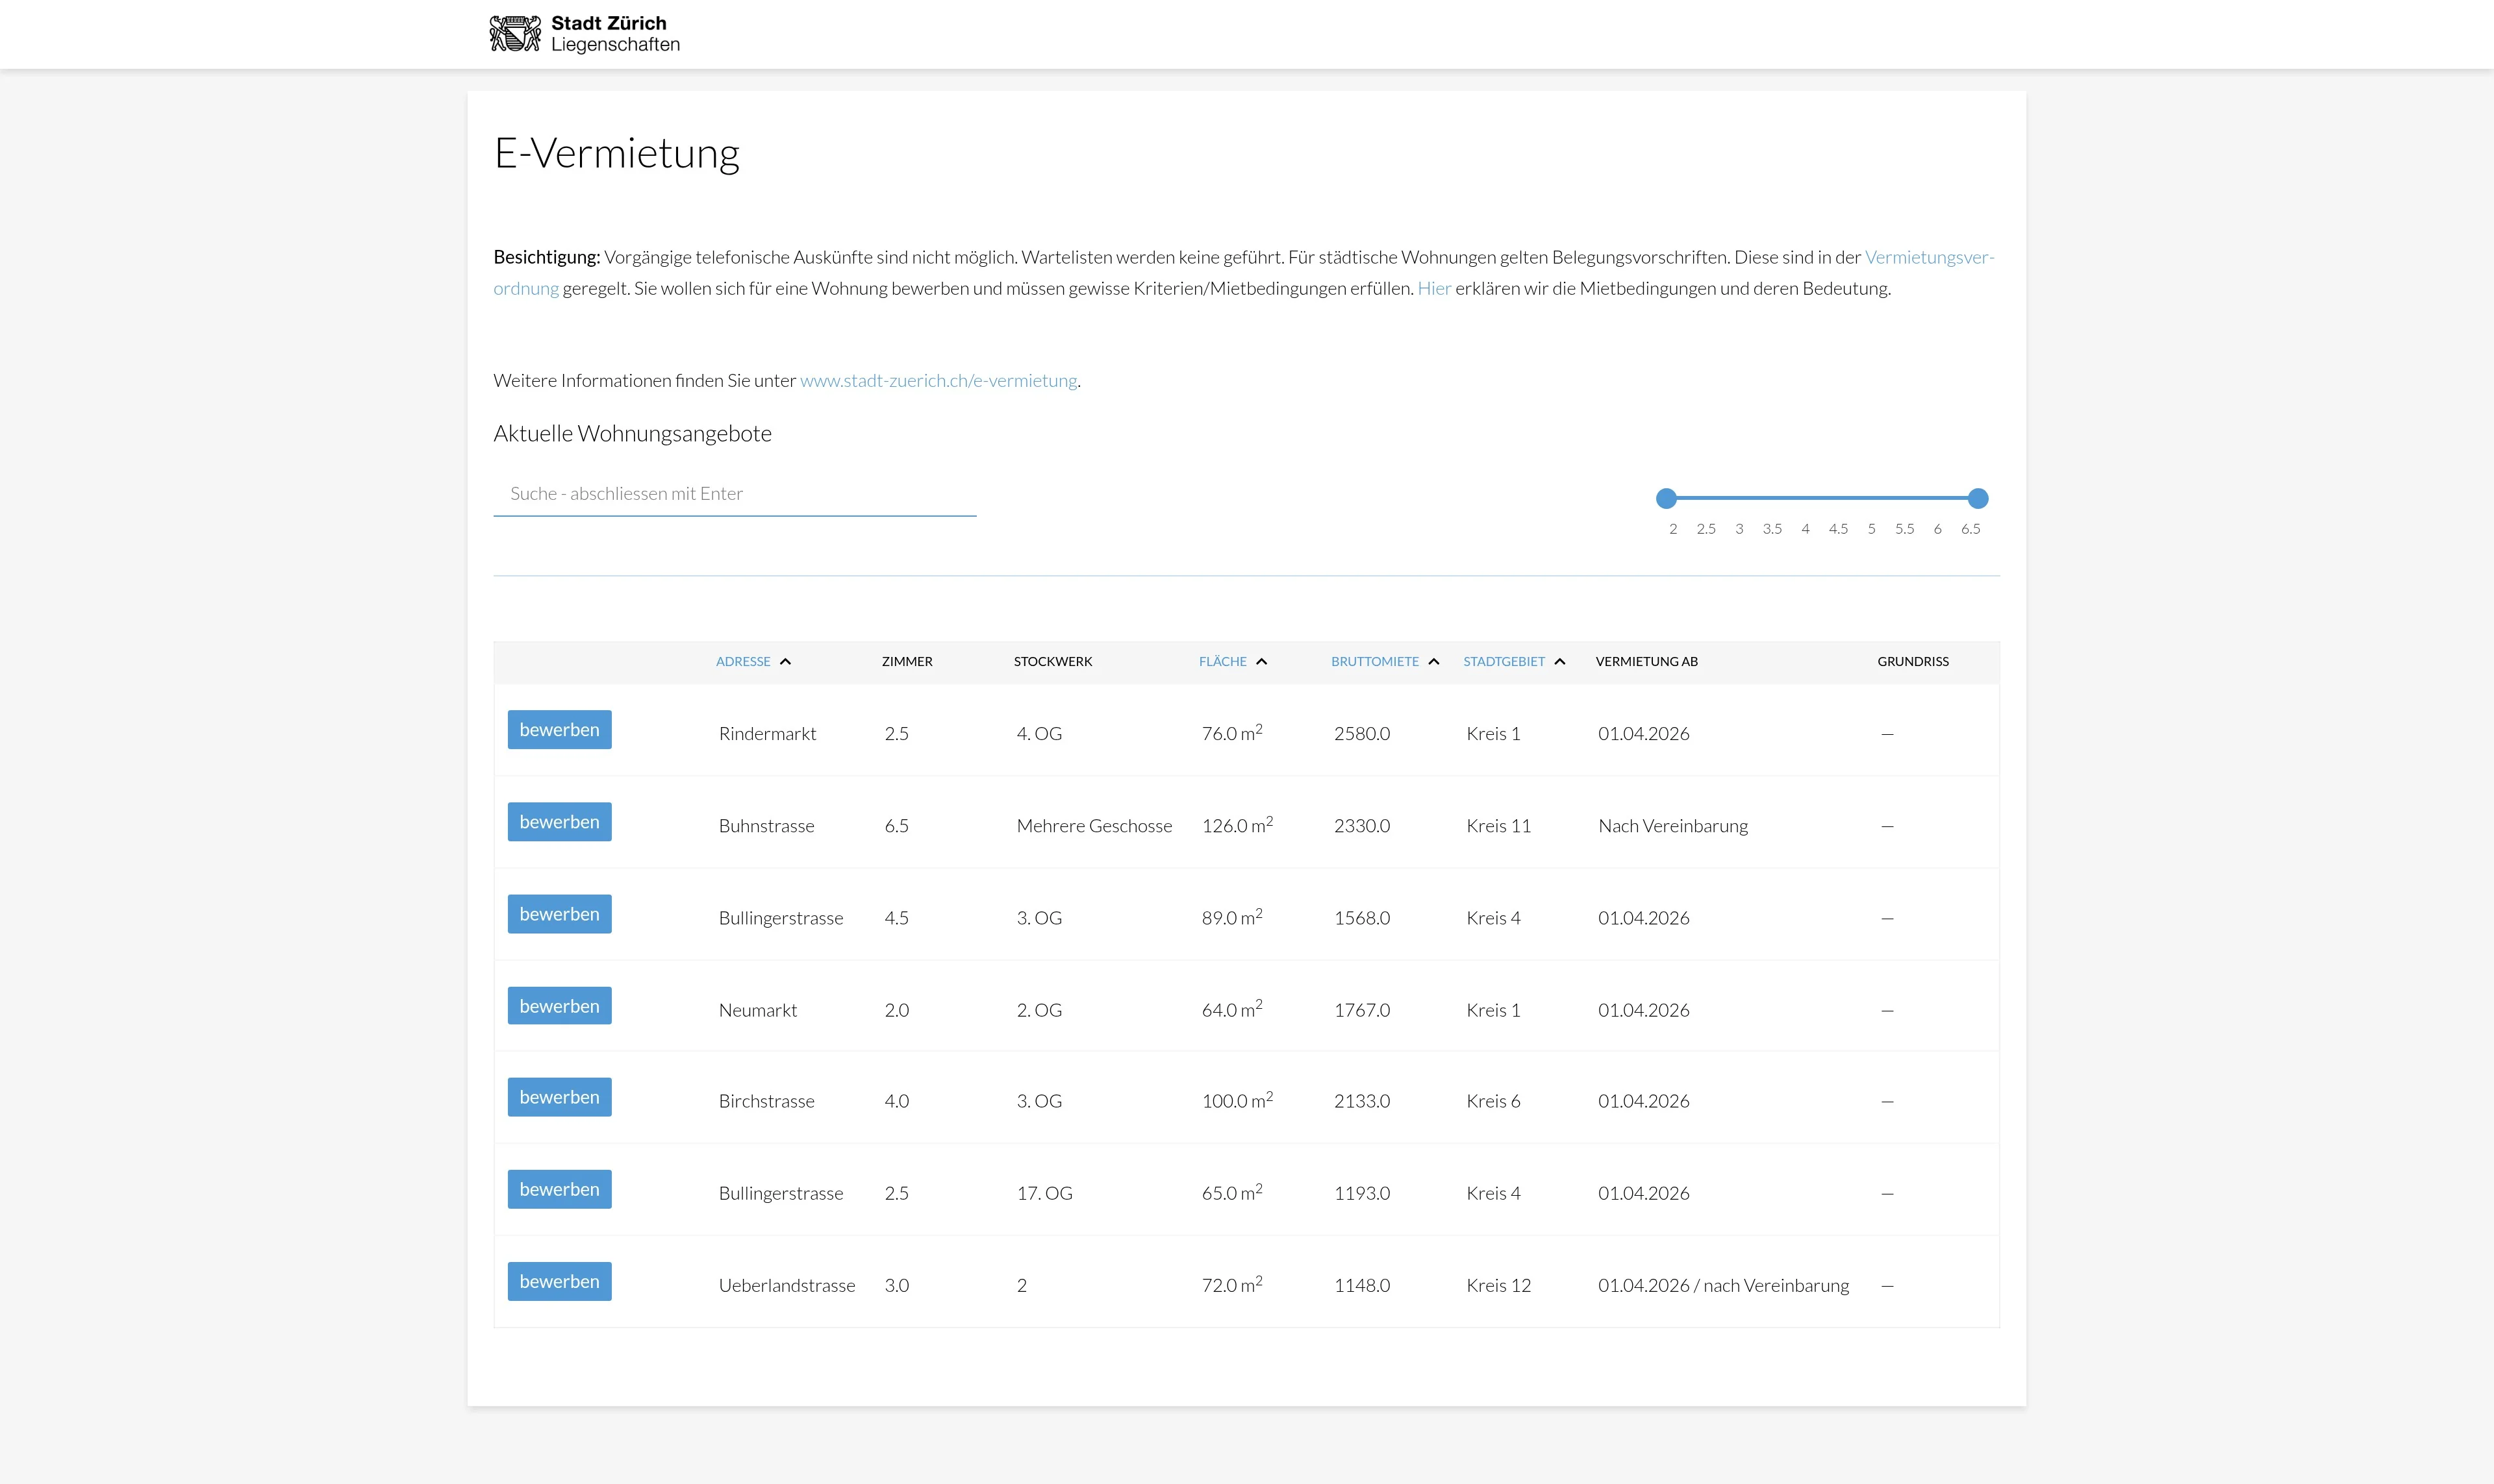Apply for the Rindermarkt apartment
Viewport: 2494px width, 1484px height.
559,730
